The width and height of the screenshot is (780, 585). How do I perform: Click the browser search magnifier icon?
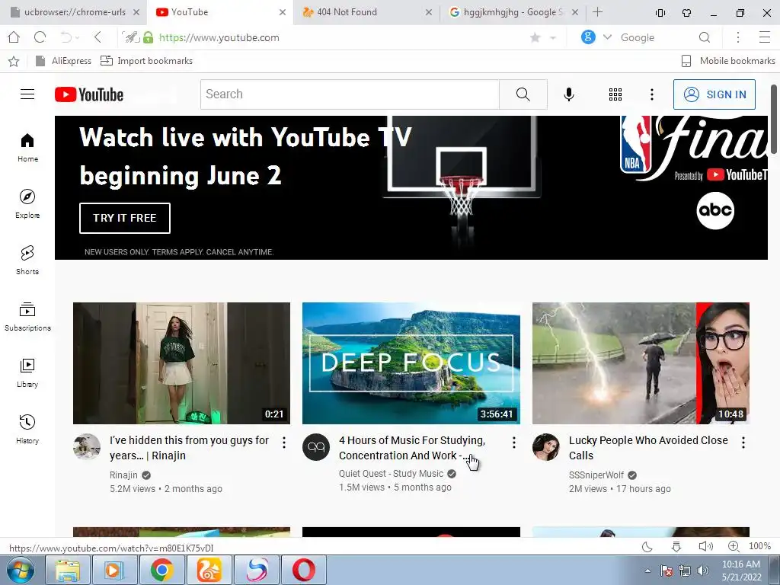704,37
